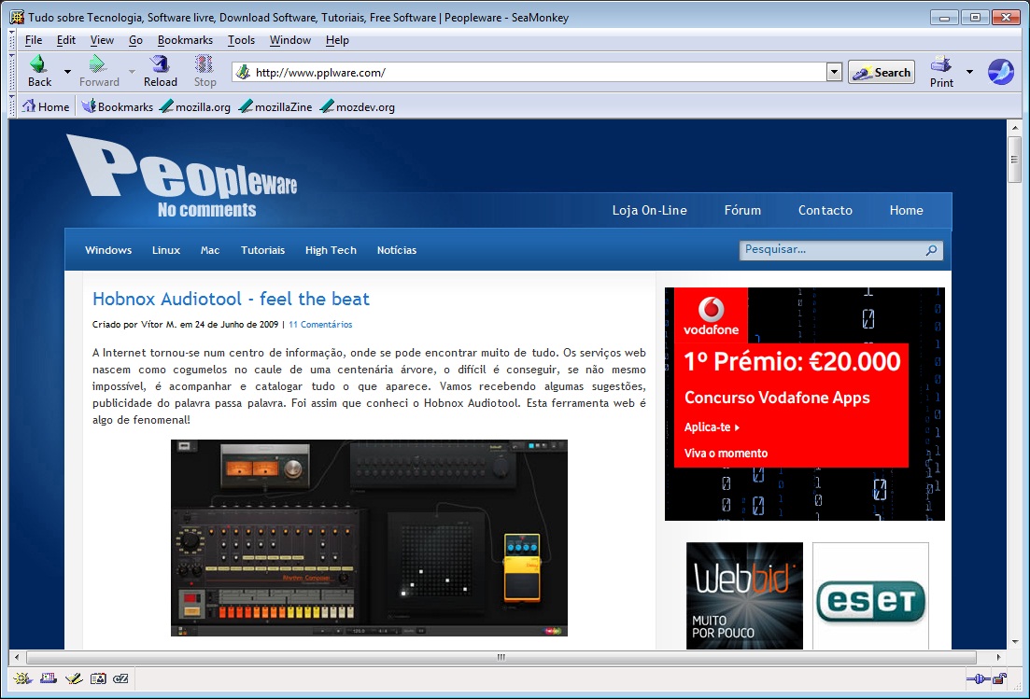Collapse the Personal Toolbar grippy
The image size is (1030, 699).
point(12,106)
